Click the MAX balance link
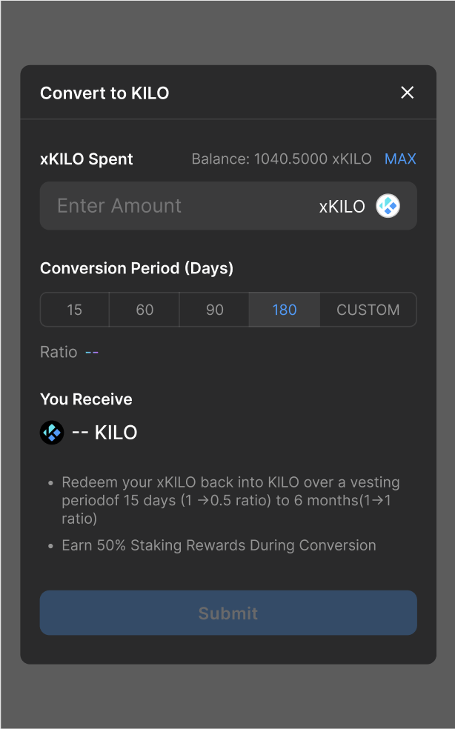This screenshot has width=455, height=729. click(x=400, y=159)
